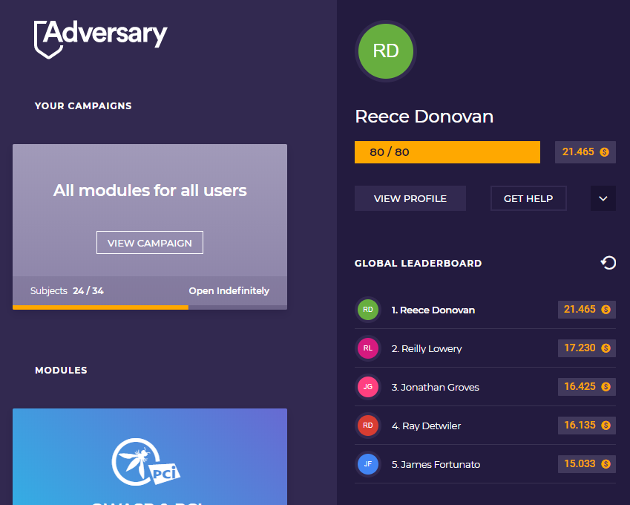Click the Your Campaigns heading
The image size is (630, 505).
(83, 105)
